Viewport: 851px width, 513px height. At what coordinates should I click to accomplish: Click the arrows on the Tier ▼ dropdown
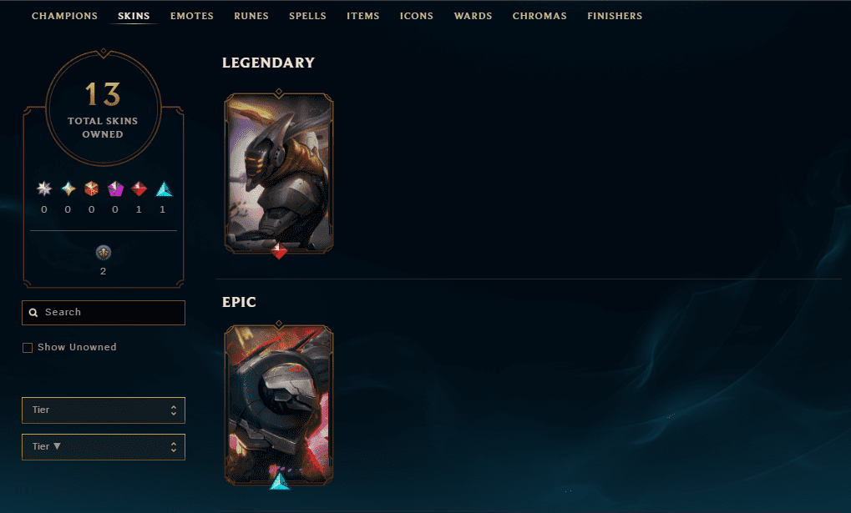(174, 447)
